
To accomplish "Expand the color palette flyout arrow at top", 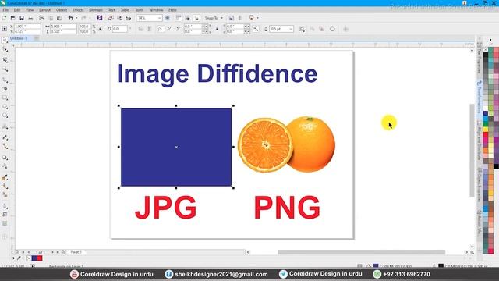I will (490, 40).
